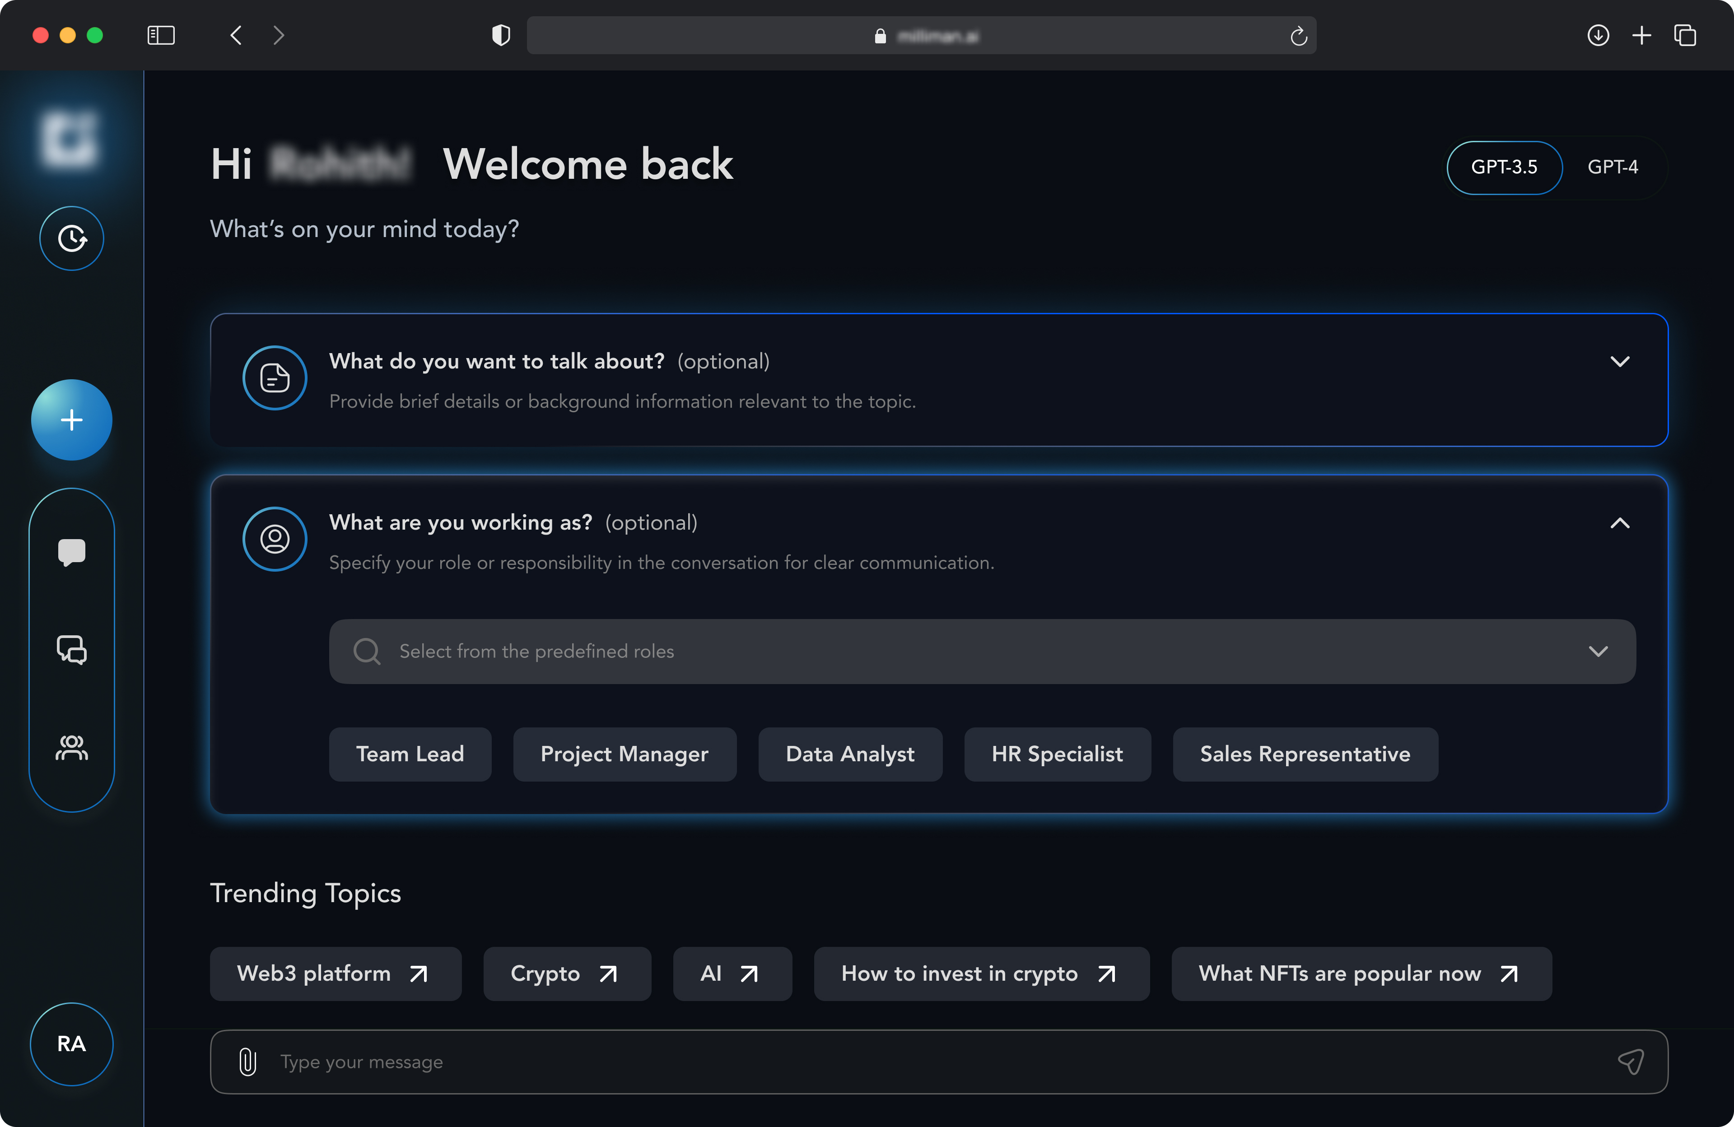Viewport: 1734px width, 1127px height.
Task: Switch model to GPT-4
Action: click(x=1613, y=167)
